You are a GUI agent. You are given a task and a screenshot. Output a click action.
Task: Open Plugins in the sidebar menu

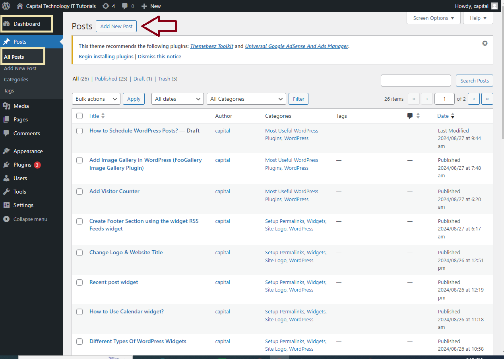coord(22,165)
